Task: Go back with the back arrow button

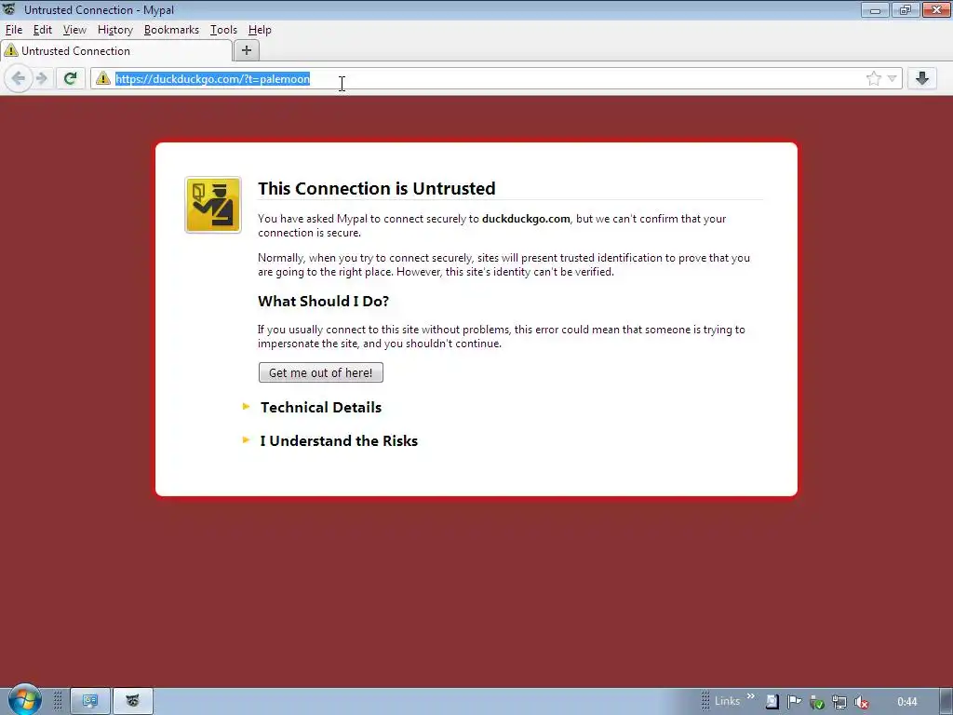Action: (19, 78)
